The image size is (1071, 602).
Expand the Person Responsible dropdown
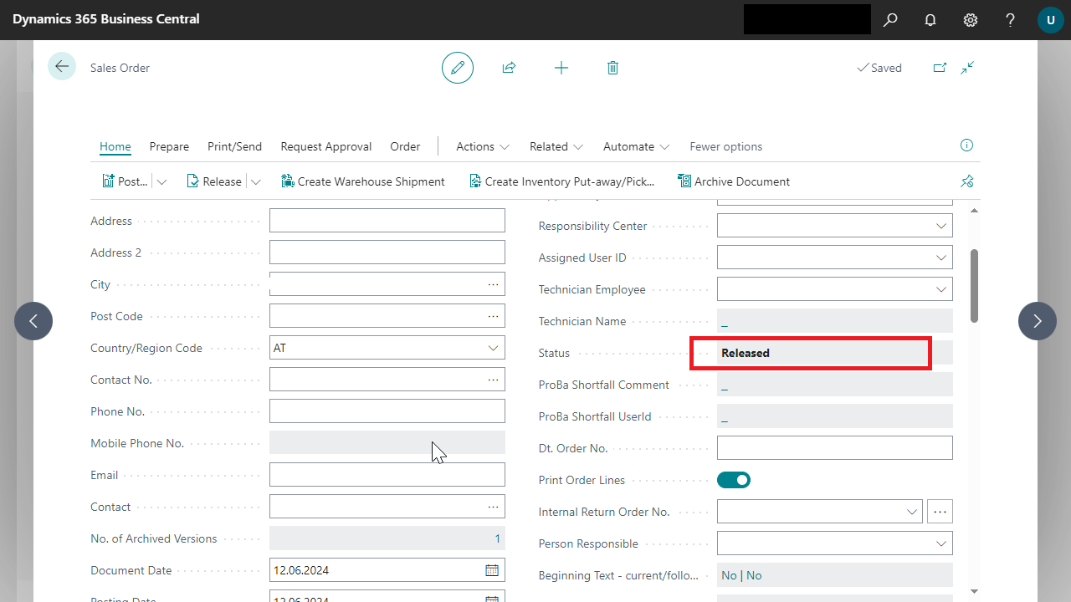[940, 543]
